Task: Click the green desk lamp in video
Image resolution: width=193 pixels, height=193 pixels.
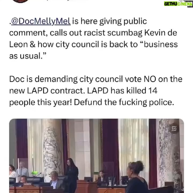Action: [35, 173]
